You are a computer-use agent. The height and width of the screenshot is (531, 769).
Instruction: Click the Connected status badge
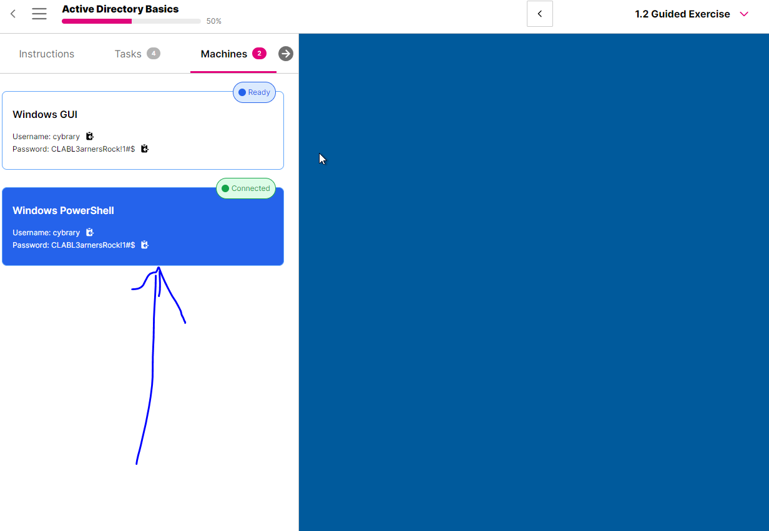tap(246, 188)
